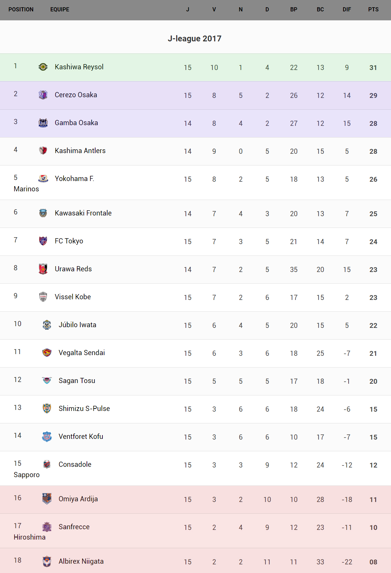
Task: Select the Shimizu S-Pulse team name
Action: tap(84, 409)
